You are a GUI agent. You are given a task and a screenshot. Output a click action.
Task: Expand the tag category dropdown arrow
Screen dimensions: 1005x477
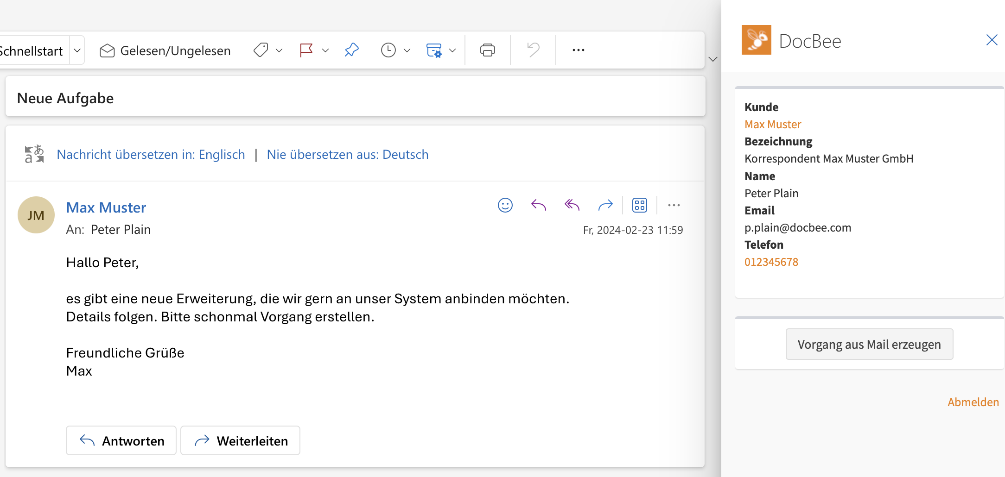point(279,50)
